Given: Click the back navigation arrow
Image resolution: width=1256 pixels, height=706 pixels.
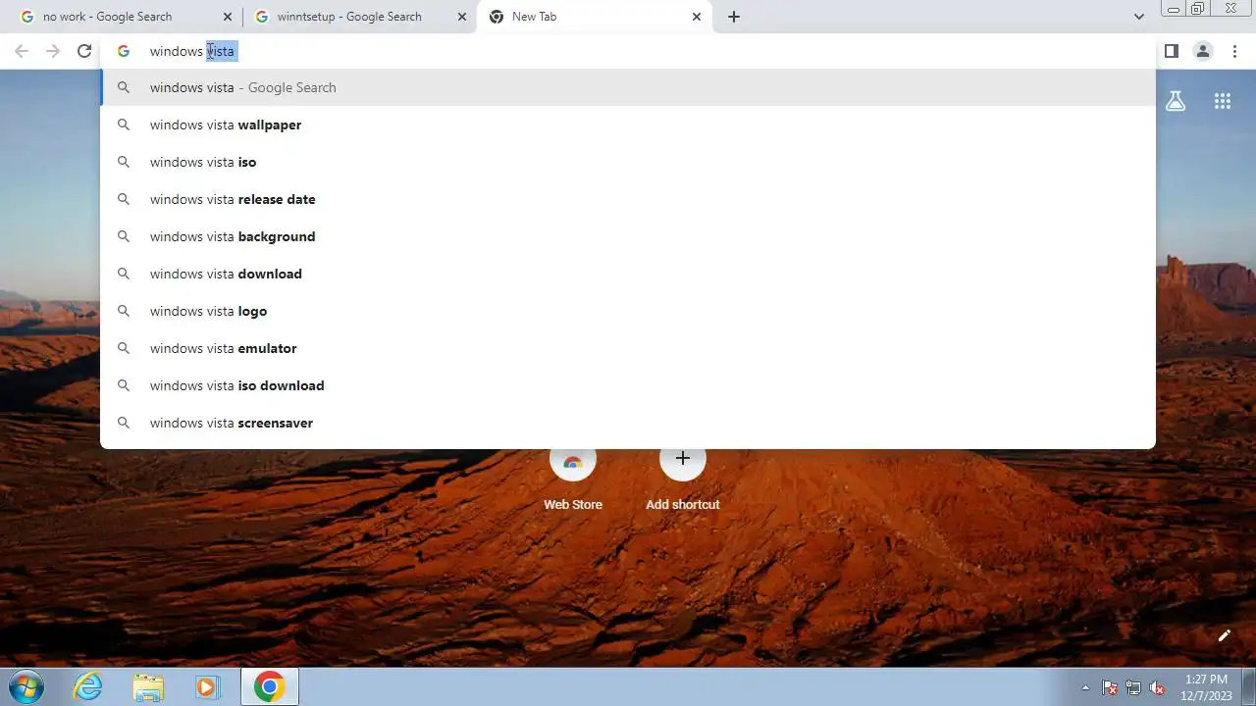Looking at the screenshot, I should (x=22, y=51).
